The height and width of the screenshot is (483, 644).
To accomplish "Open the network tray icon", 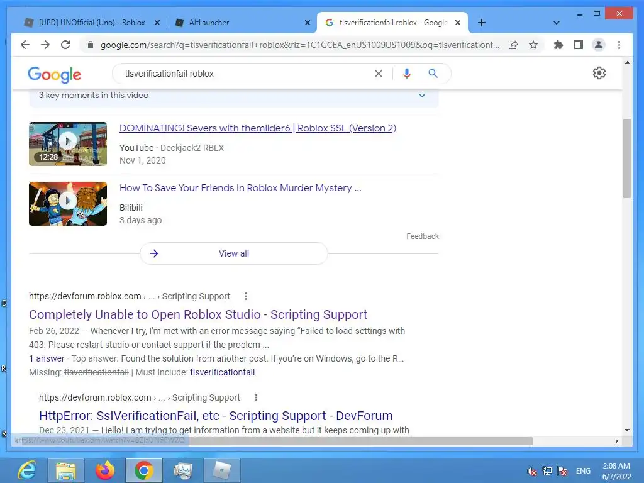I will coord(547,471).
